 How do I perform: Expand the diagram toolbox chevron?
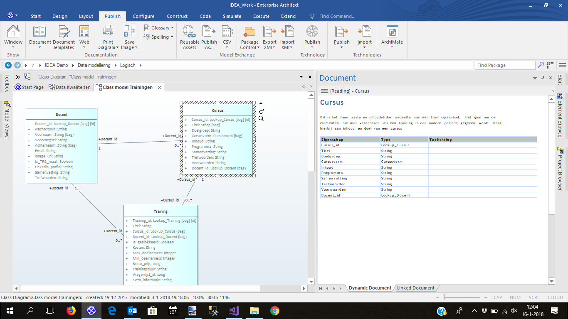18,77
